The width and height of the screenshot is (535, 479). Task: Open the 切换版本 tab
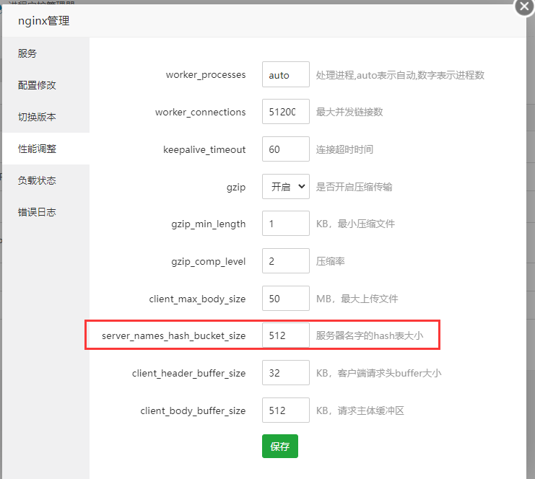point(45,117)
